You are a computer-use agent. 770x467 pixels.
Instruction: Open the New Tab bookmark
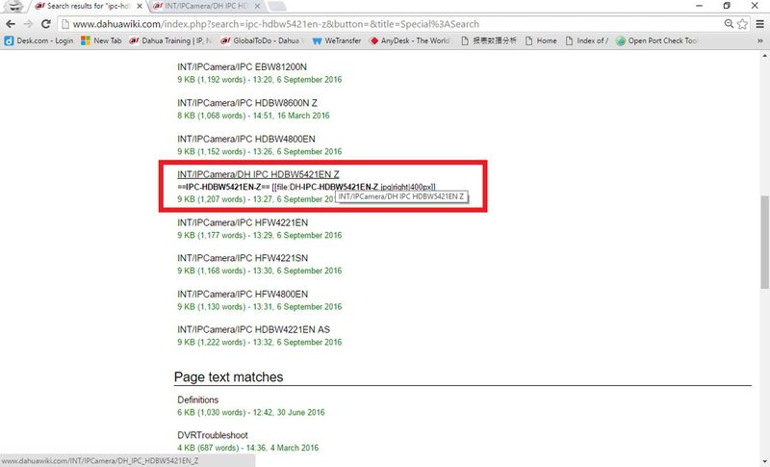tap(101, 40)
